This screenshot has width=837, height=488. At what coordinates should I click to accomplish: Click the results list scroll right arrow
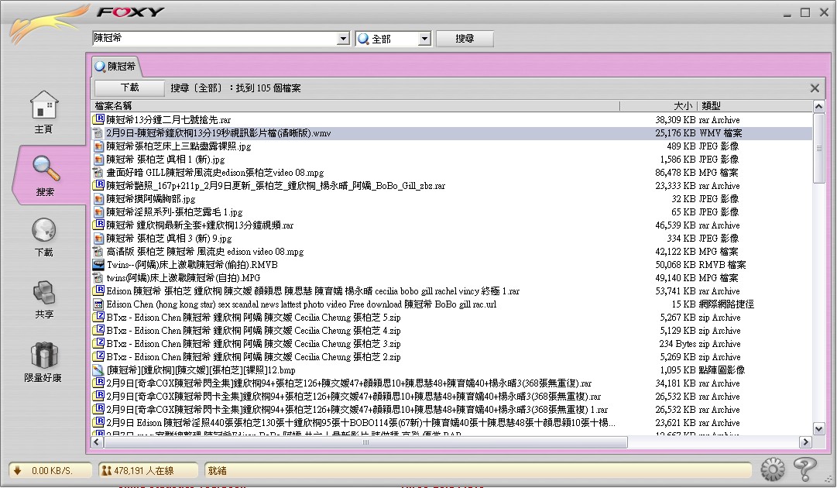805,442
